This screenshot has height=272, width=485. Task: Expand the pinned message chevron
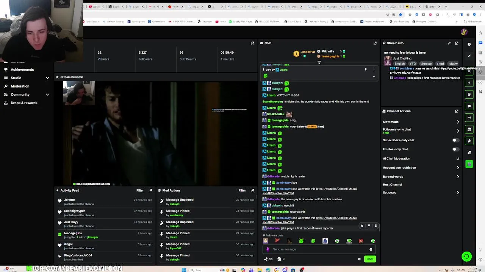374,76
